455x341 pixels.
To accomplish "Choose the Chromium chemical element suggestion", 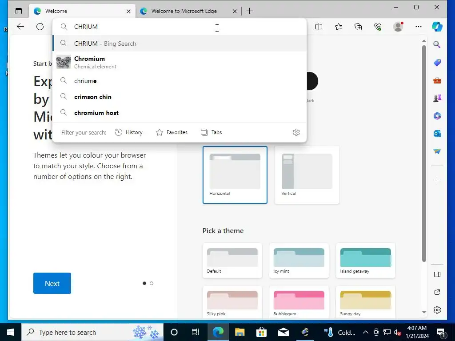I will 180,62.
